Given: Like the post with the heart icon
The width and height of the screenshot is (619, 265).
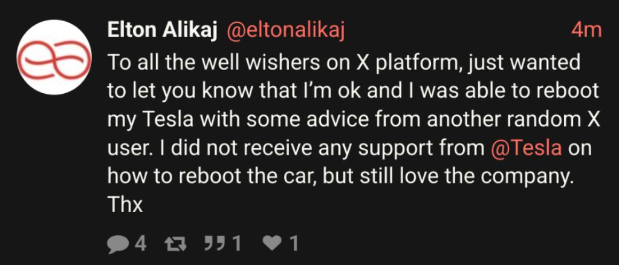Looking at the screenshot, I should pyautogui.click(x=273, y=243).
